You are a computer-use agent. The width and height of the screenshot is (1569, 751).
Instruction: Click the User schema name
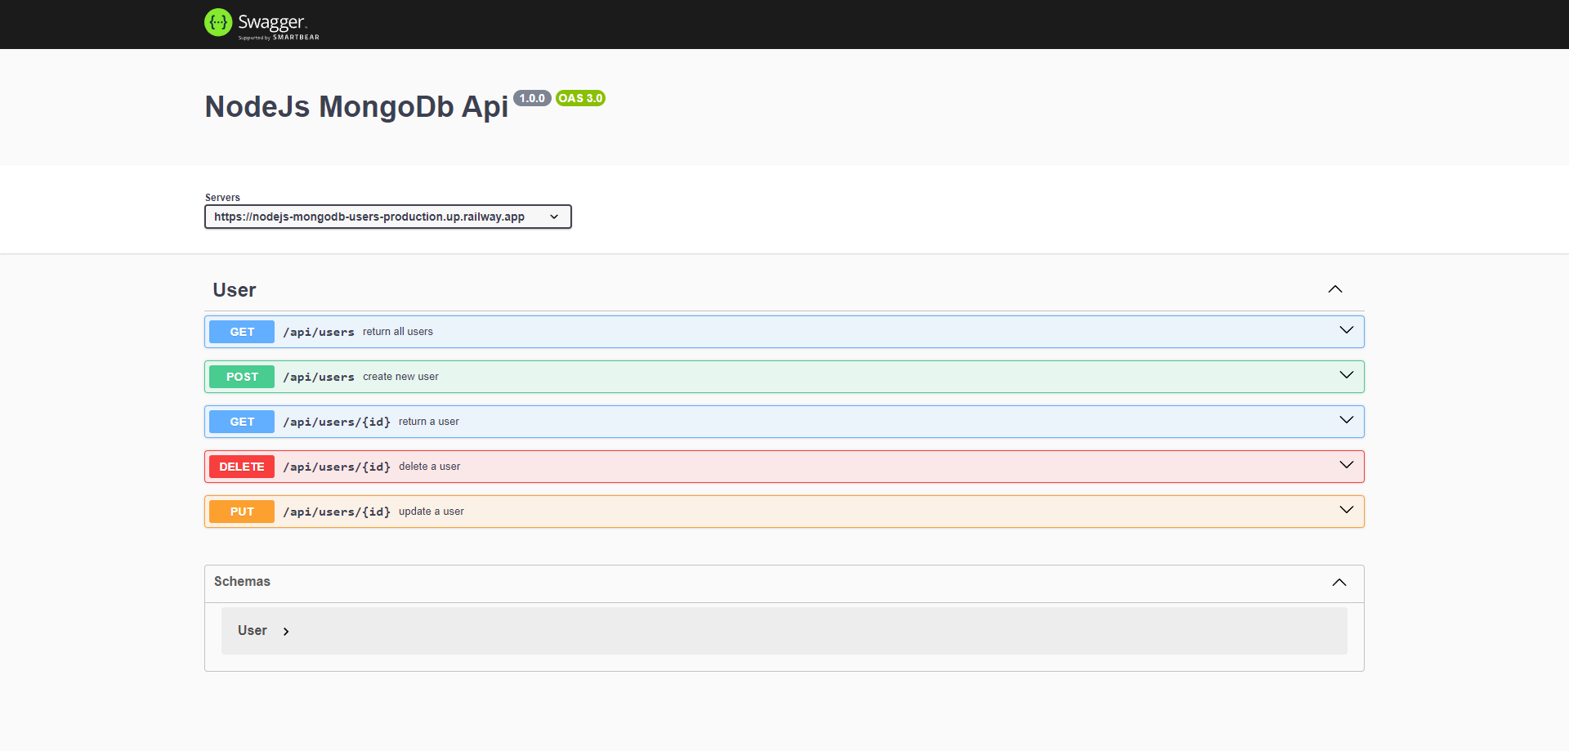click(253, 631)
